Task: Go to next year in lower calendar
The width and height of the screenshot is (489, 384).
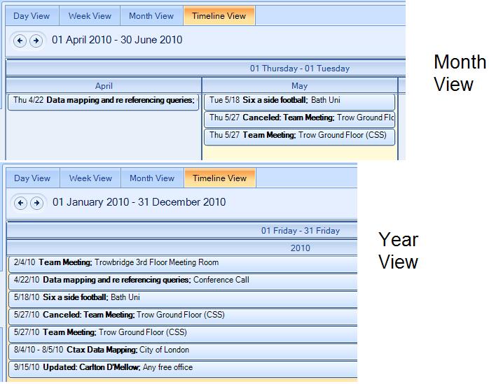Action: click(x=37, y=203)
